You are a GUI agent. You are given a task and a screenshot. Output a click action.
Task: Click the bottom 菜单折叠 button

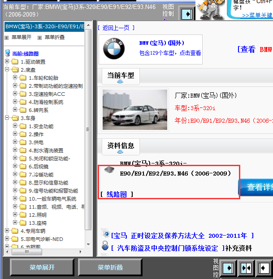(x=110, y=267)
